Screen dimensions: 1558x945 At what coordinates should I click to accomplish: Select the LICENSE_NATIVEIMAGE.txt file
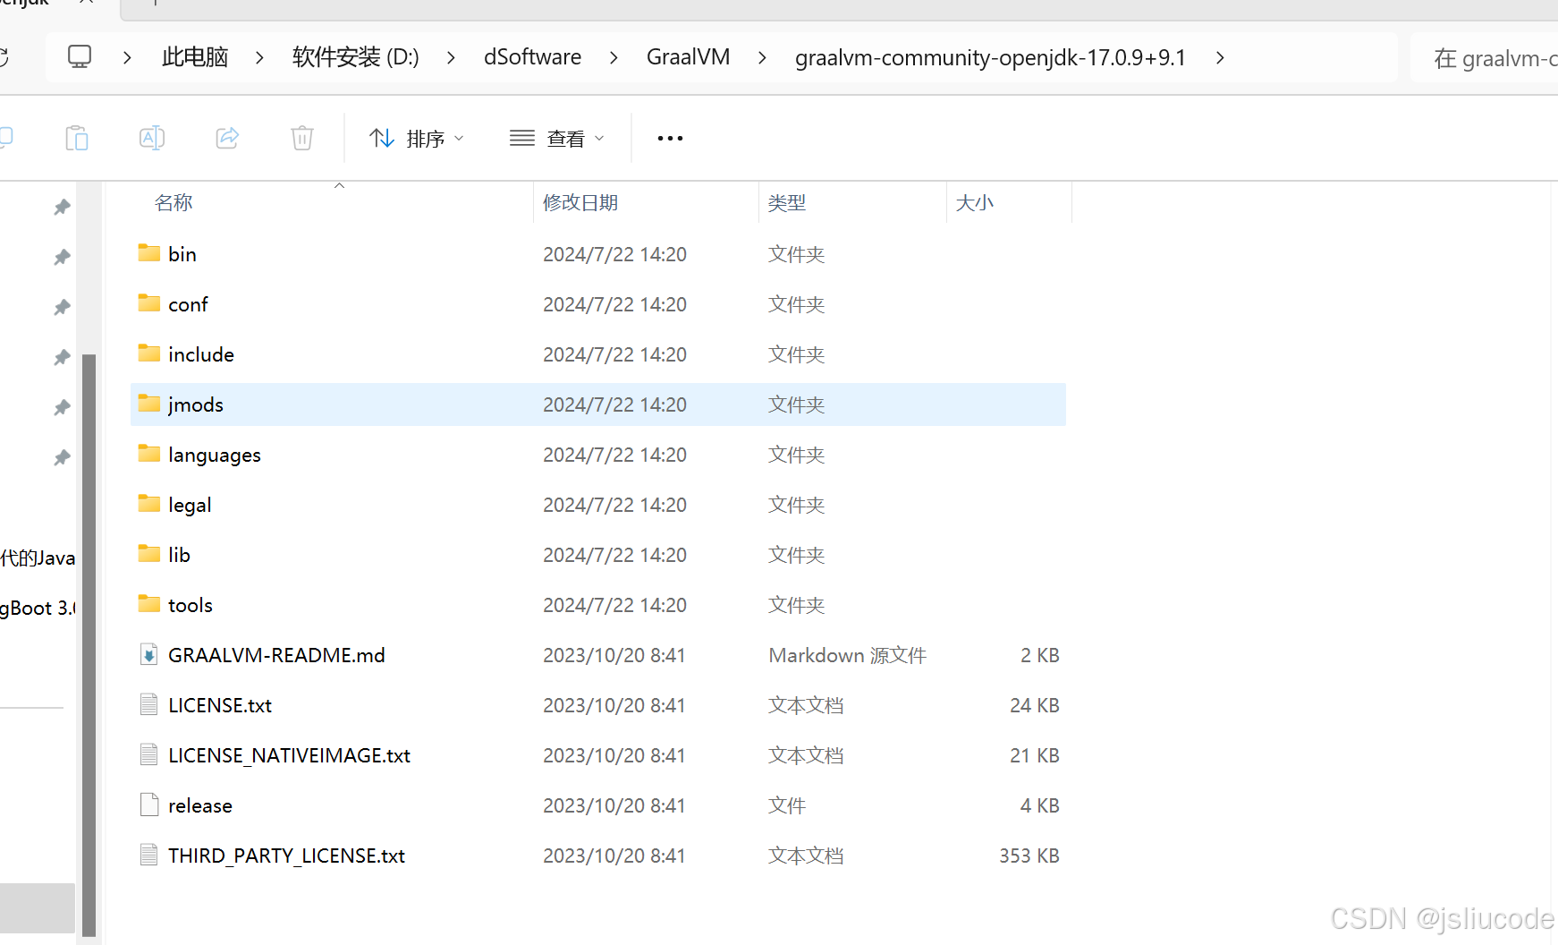click(x=289, y=755)
